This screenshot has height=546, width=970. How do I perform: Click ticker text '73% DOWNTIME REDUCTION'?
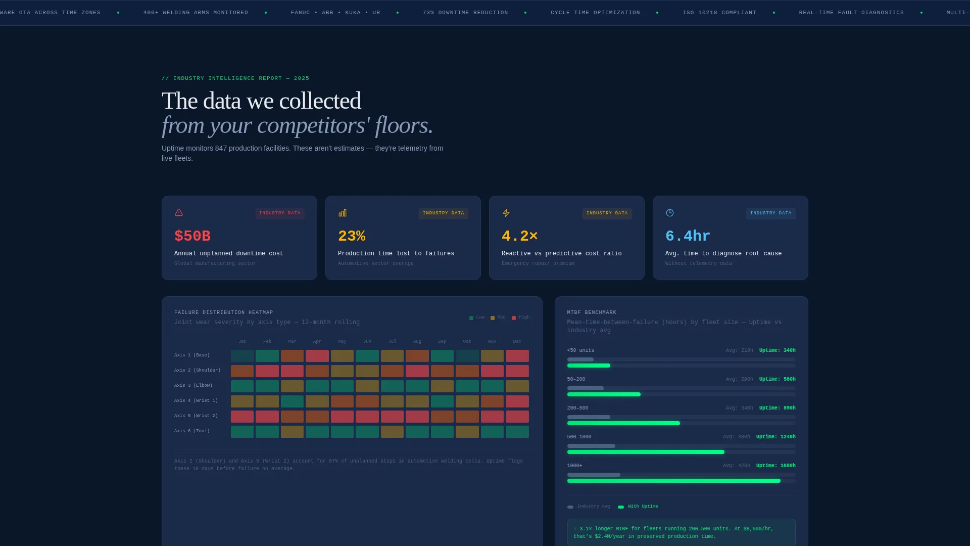coord(465,13)
